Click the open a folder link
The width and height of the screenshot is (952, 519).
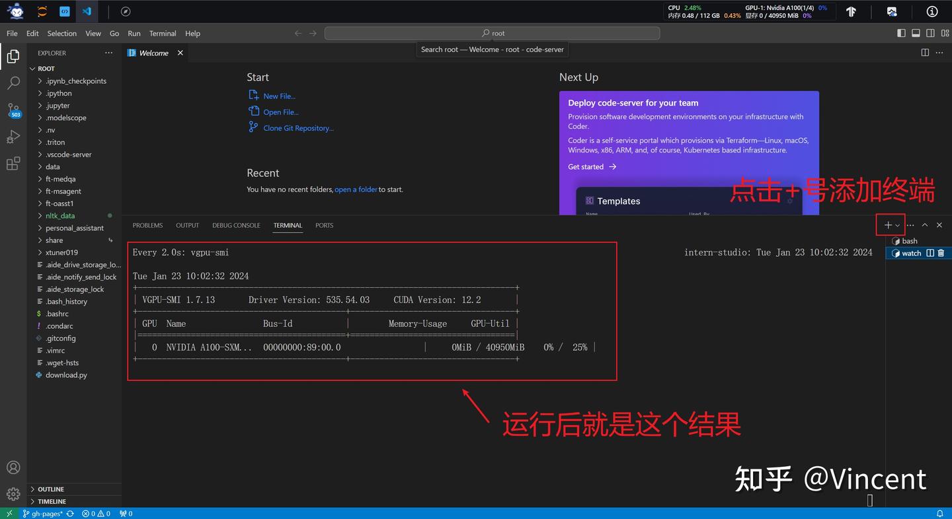coord(356,190)
